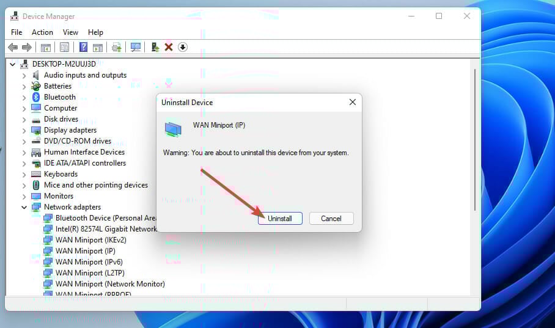Viewport: 555px width, 328px height.
Task: Expand the Disk drives chevron
Action: 24,120
